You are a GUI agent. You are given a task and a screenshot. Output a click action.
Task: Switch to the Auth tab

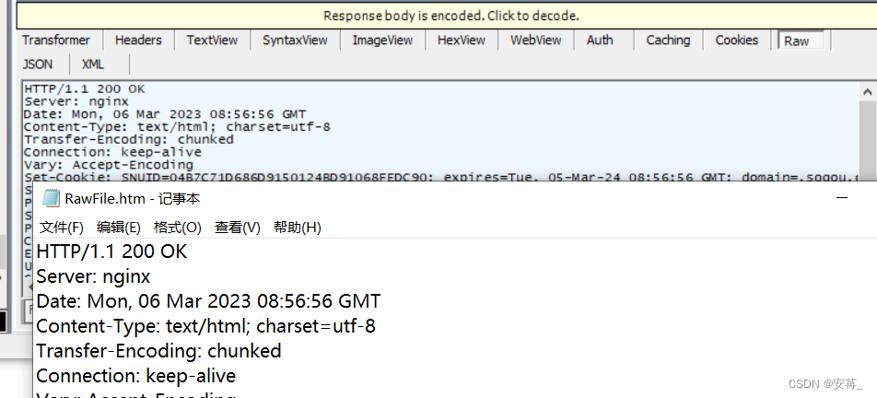(x=600, y=41)
